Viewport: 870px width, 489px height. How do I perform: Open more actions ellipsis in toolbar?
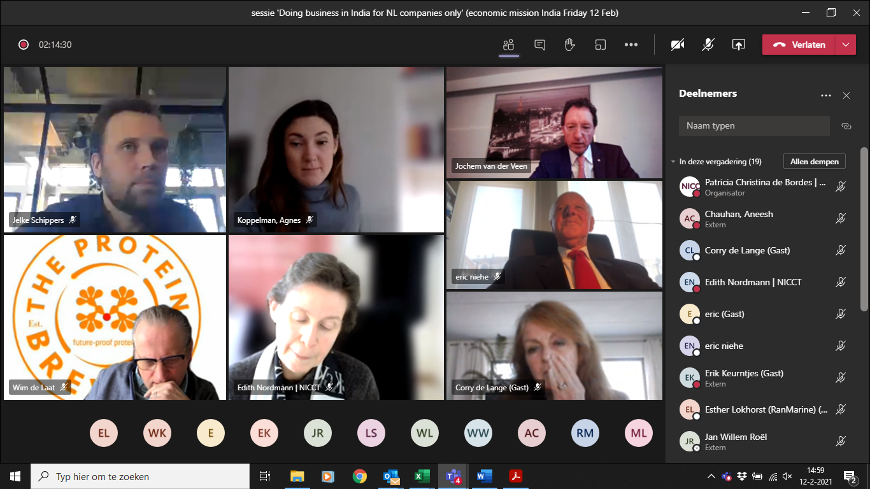[x=631, y=45]
